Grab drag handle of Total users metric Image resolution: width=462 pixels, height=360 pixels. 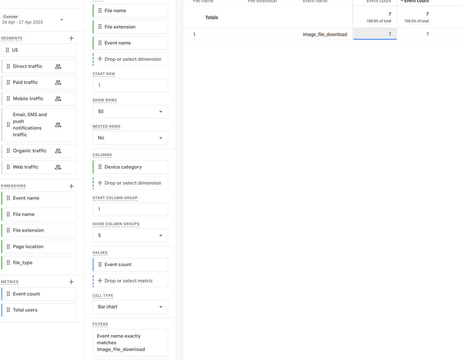tap(8, 310)
